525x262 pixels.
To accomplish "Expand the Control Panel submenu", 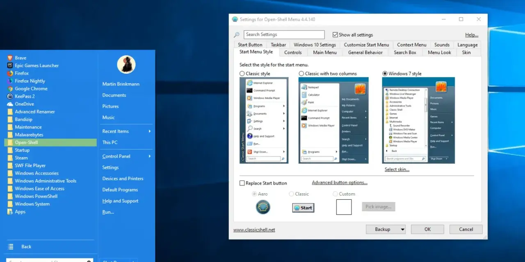I will 150,156.
